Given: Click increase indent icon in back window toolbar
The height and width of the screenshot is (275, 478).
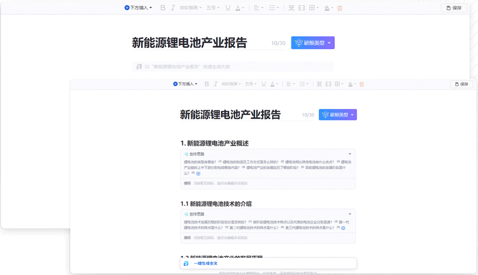Looking at the screenshot, I should tap(302, 8).
